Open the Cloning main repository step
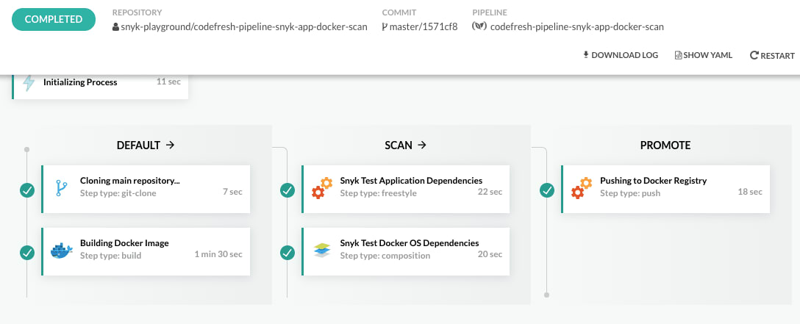800x324 pixels. coord(146,189)
